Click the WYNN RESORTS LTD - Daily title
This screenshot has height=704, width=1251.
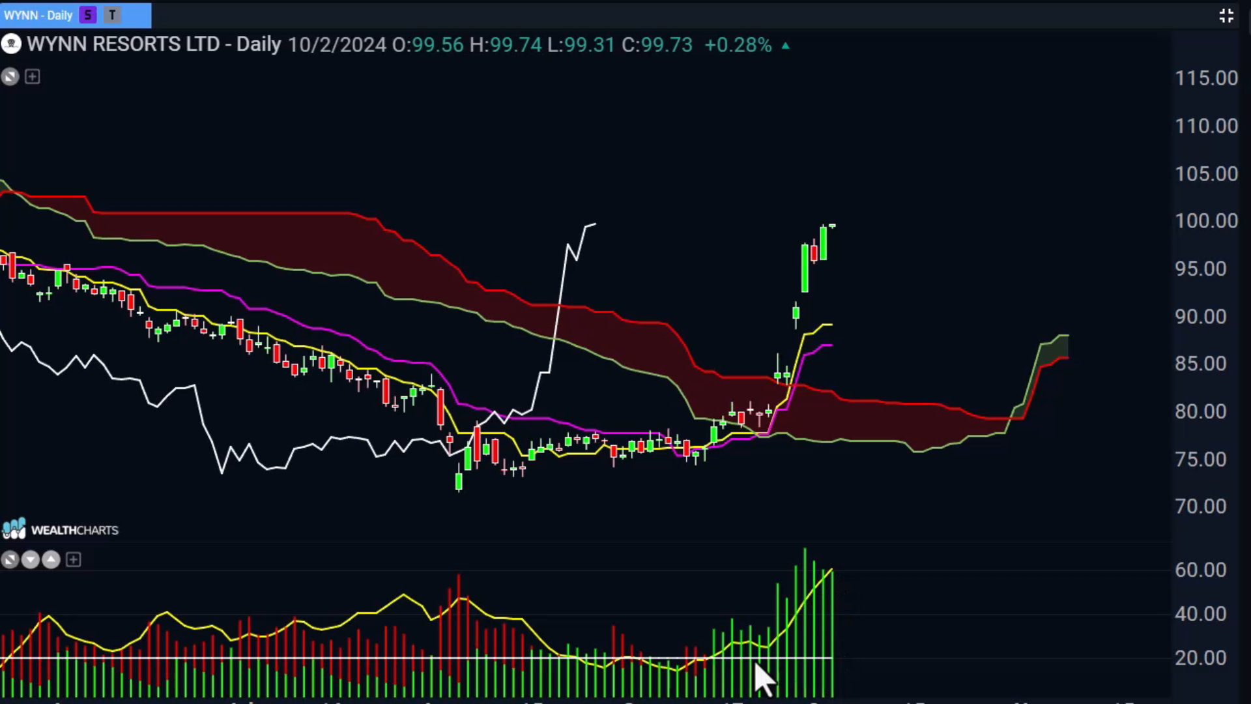coord(154,44)
